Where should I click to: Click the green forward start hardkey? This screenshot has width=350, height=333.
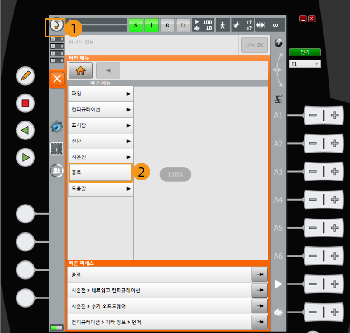click(25, 158)
